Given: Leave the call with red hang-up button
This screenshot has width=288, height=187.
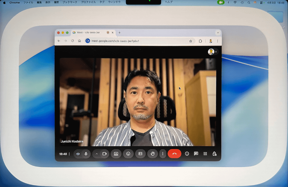Looking at the screenshot, I should 175,154.
